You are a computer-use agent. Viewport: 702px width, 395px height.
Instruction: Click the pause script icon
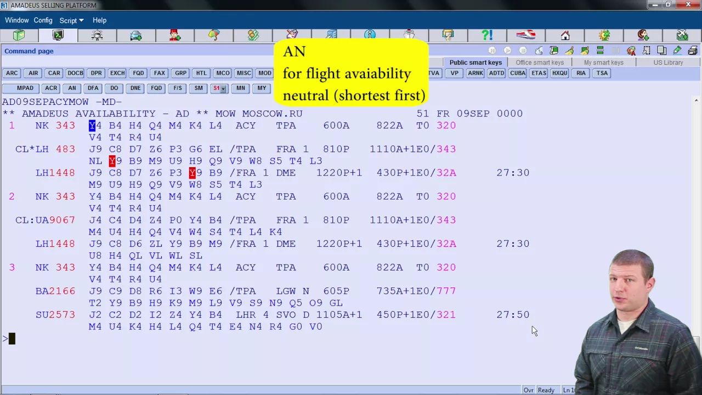coord(492,50)
